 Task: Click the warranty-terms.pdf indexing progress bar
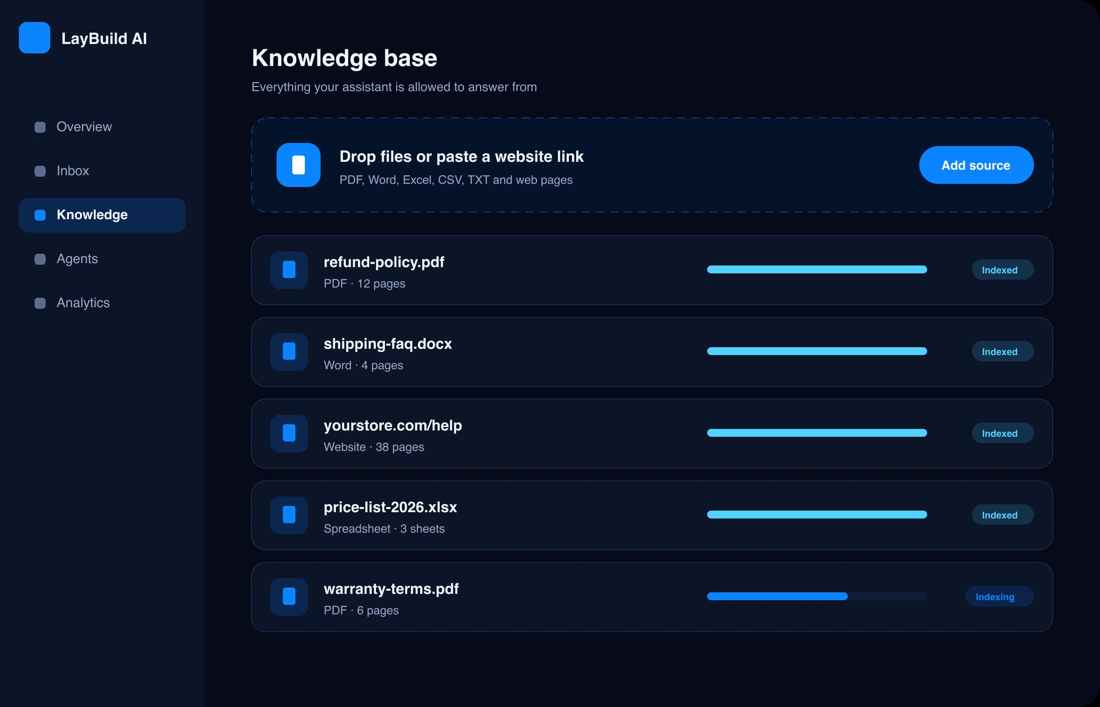pyautogui.click(x=817, y=596)
